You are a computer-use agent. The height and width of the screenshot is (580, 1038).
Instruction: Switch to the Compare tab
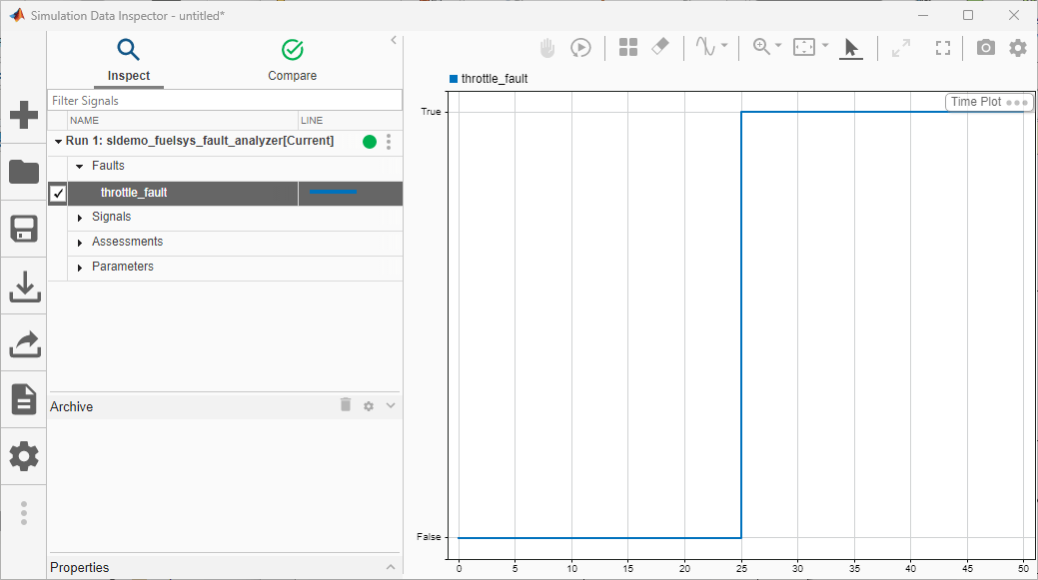coord(292,59)
